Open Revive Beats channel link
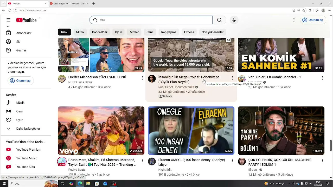This screenshot has height=187, width=333. coord(76,170)
